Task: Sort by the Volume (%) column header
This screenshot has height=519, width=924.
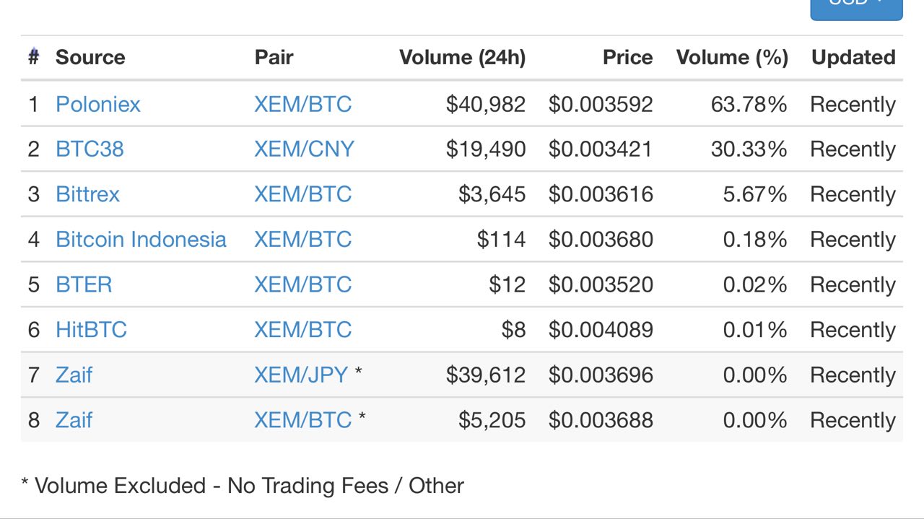Action: coord(732,58)
